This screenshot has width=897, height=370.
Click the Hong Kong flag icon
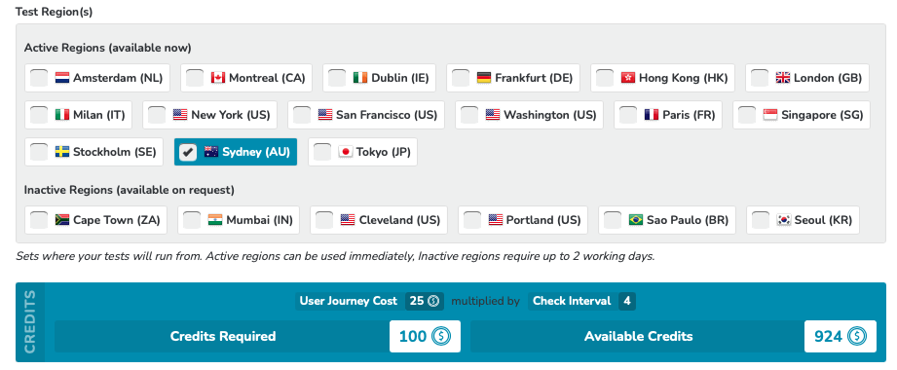(x=628, y=78)
